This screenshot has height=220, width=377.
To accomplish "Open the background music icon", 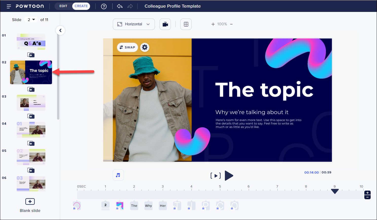I will [x=118, y=175].
